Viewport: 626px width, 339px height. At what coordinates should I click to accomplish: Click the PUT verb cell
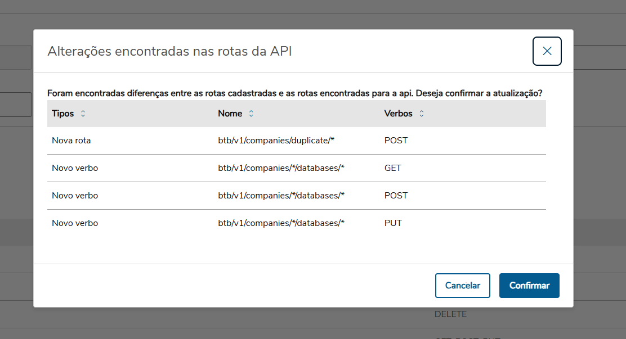393,223
